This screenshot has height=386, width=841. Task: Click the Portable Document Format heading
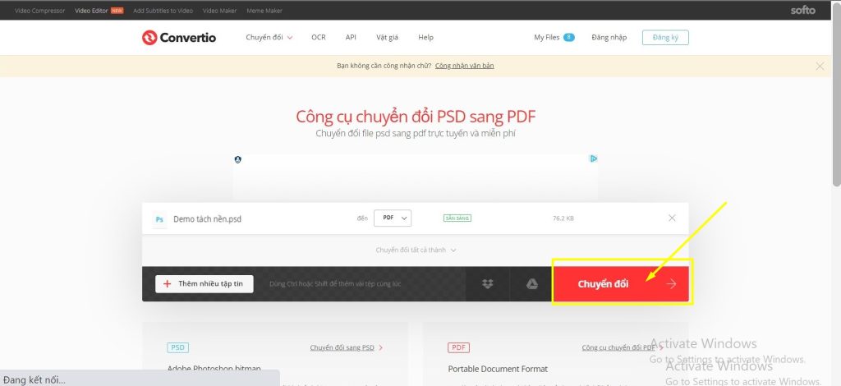pyautogui.click(x=499, y=369)
